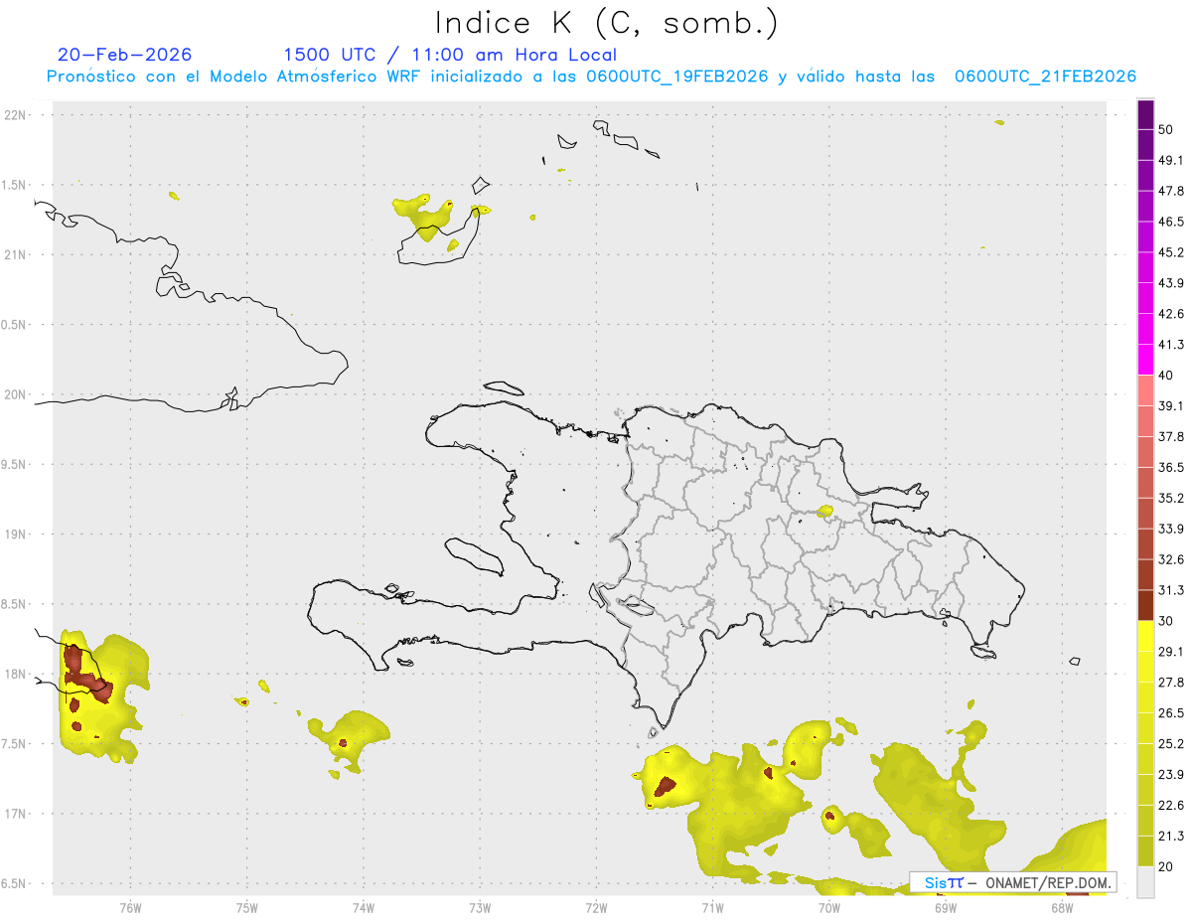
Task: Click the latitude axis label "22N"
Action: [x=15, y=115]
